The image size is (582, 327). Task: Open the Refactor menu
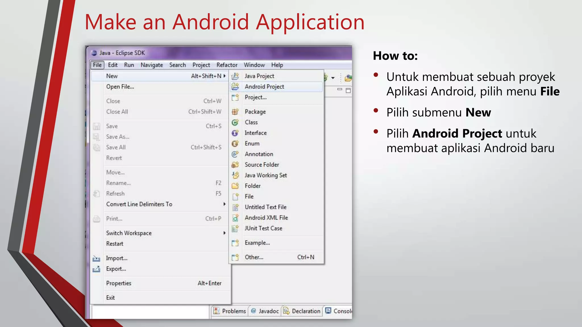point(226,65)
